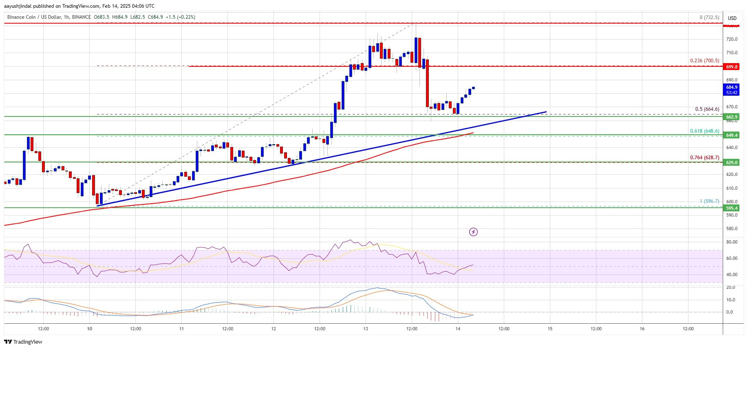Click the Fibonacci label 0 (732.5)

click(709, 18)
